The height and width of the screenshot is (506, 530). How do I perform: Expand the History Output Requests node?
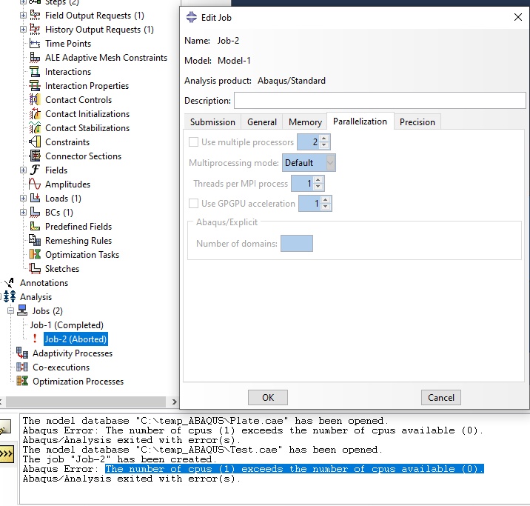pos(23,30)
